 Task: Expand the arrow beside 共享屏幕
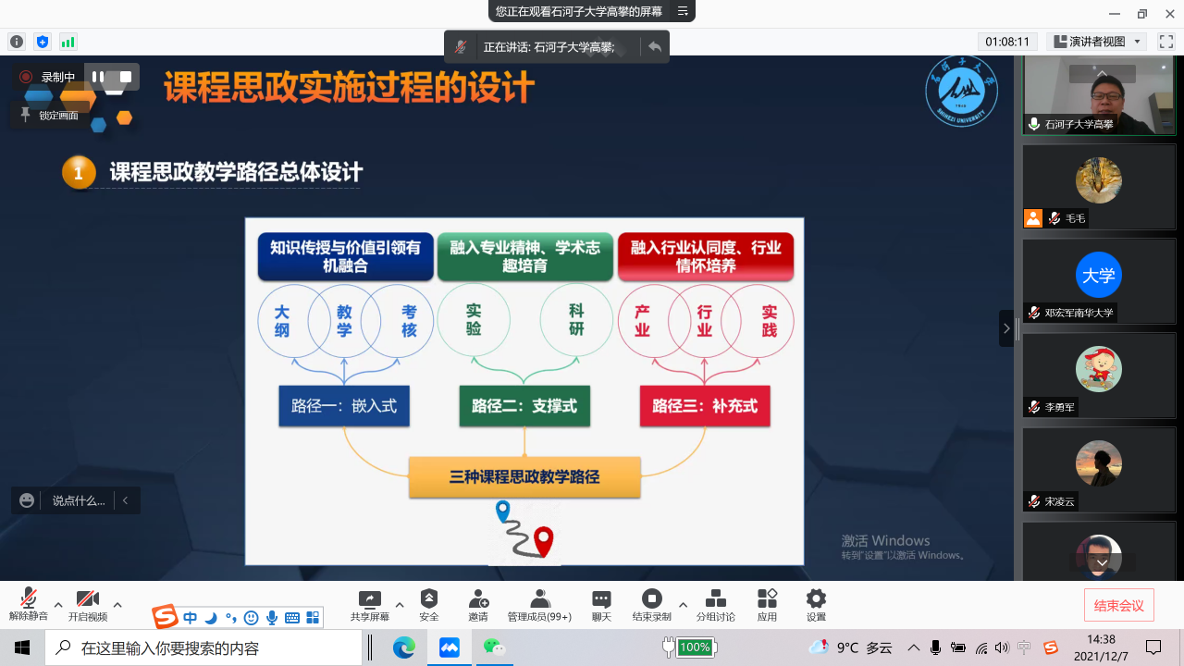pos(400,605)
